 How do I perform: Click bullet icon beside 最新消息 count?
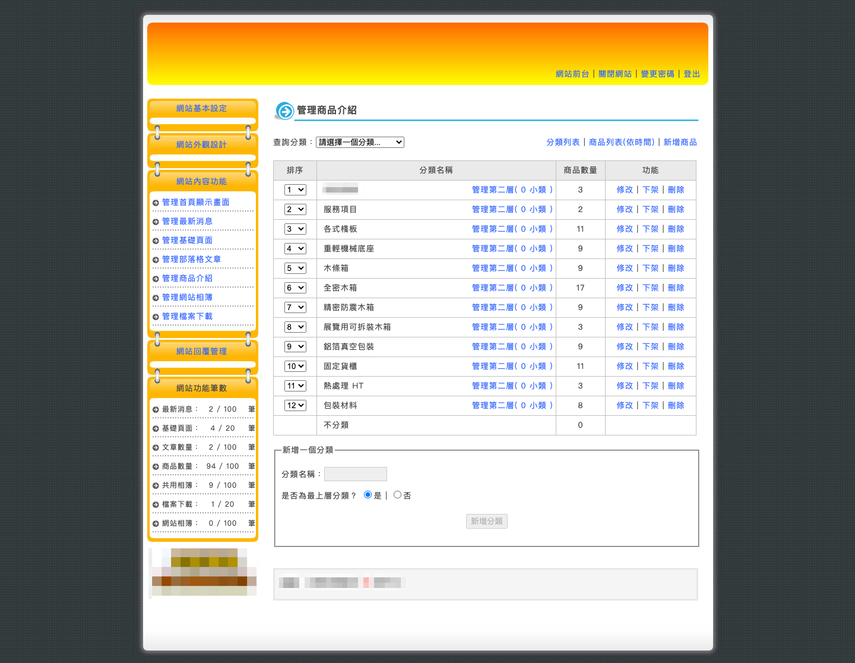[156, 410]
